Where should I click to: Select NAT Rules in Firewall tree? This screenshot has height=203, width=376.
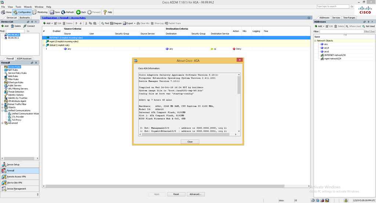tap(13, 70)
